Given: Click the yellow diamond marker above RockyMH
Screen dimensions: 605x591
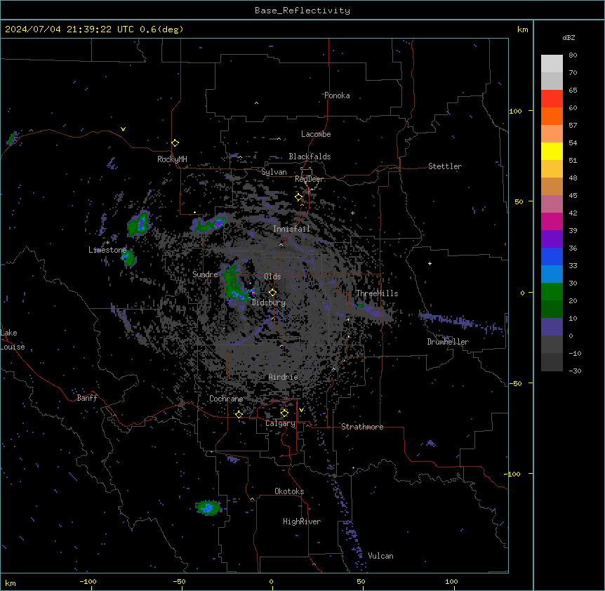Looking at the screenshot, I should click(175, 143).
